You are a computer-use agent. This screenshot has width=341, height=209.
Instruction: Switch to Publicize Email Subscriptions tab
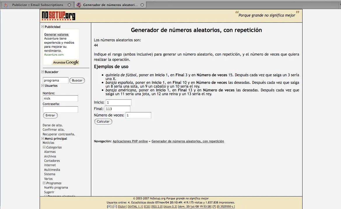[38, 5]
